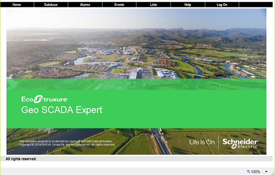Open the Help menu

coord(188,5)
